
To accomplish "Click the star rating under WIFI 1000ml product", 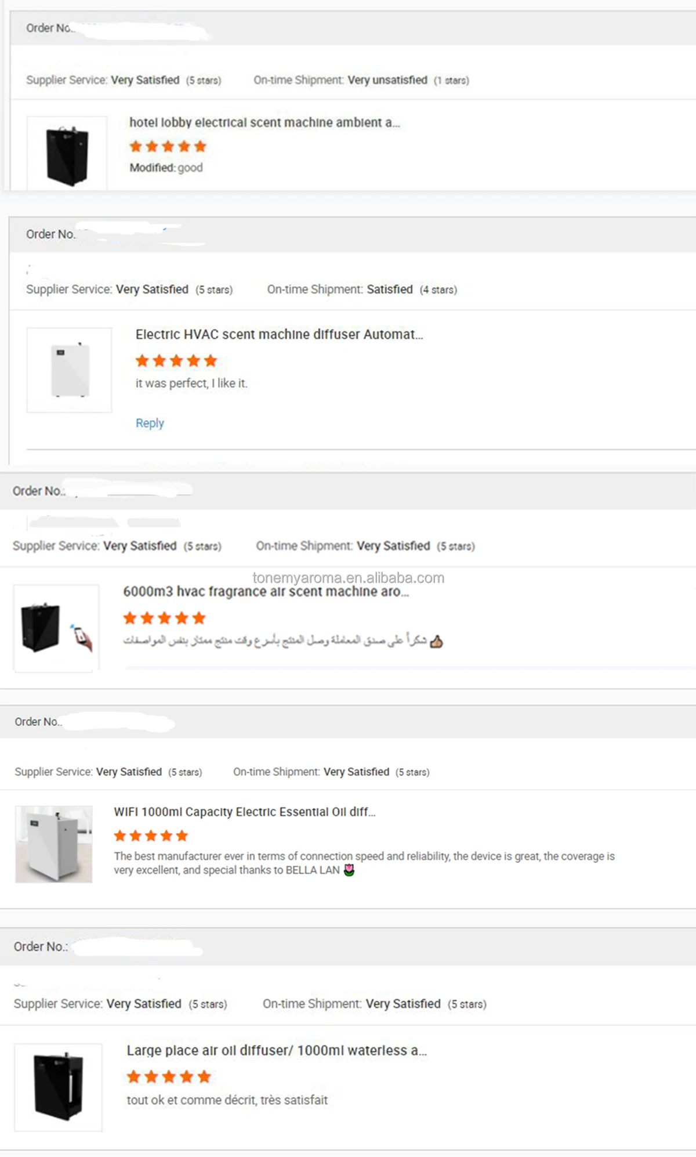I will [151, 836].
